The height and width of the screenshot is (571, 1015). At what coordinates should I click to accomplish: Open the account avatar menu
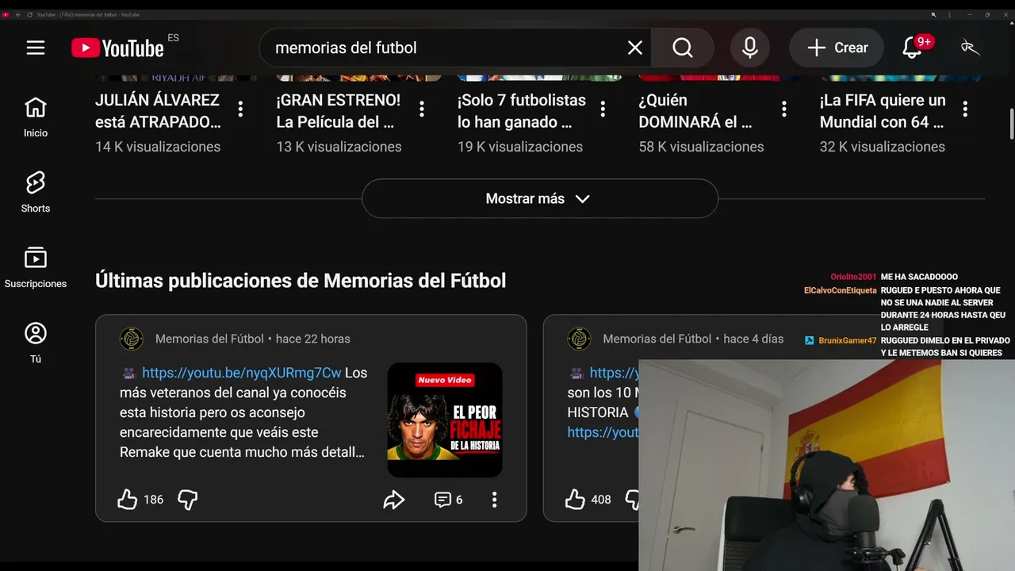tap(970, 48)
